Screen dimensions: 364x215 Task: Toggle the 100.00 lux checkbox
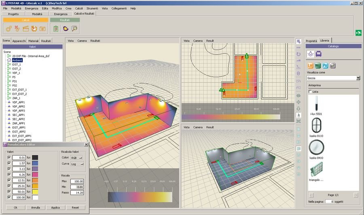click(9, 197)
